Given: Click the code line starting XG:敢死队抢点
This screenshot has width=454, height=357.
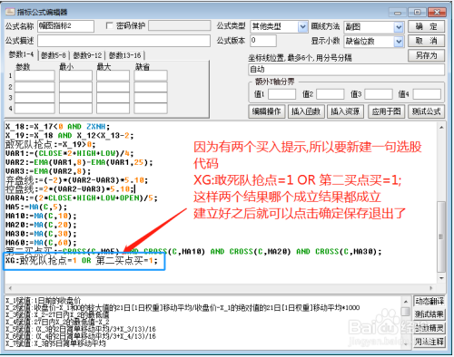Looking at the screenshot, I should pyautogui.click(x=82, y=260).
